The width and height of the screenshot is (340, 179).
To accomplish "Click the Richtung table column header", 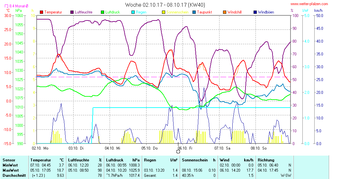I will 266,160.
